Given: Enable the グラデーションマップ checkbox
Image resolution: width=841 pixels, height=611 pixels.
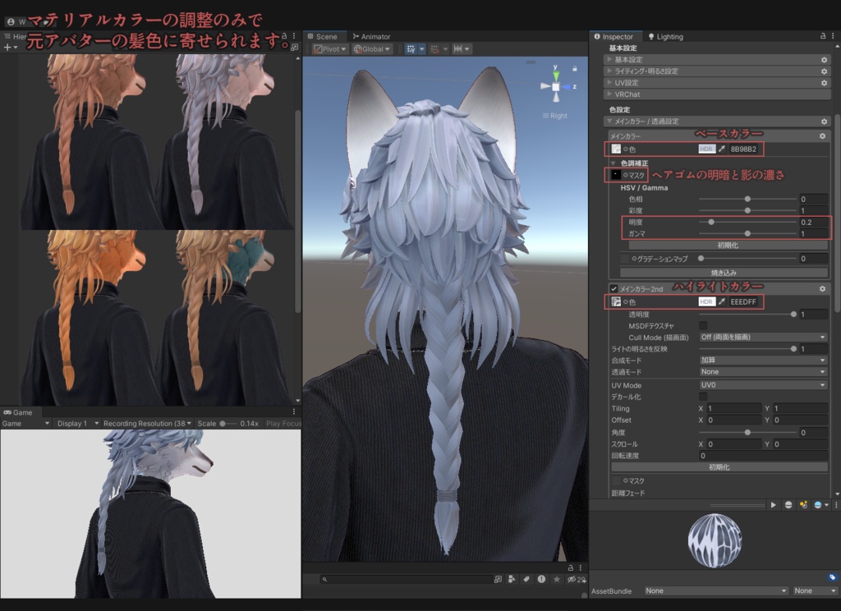Looking at the screenshot, I should 624,259.
